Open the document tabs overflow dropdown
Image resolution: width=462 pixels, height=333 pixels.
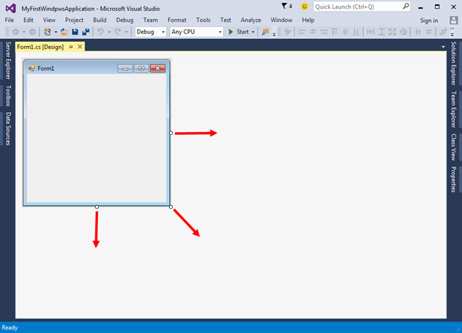443,47
